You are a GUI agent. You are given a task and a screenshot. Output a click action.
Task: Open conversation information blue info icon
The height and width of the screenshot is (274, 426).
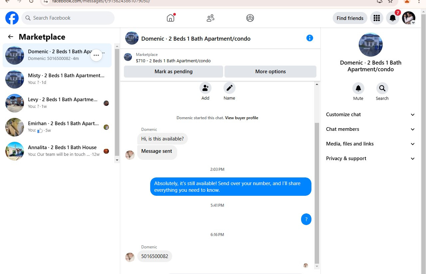click(x=310, y=38)
